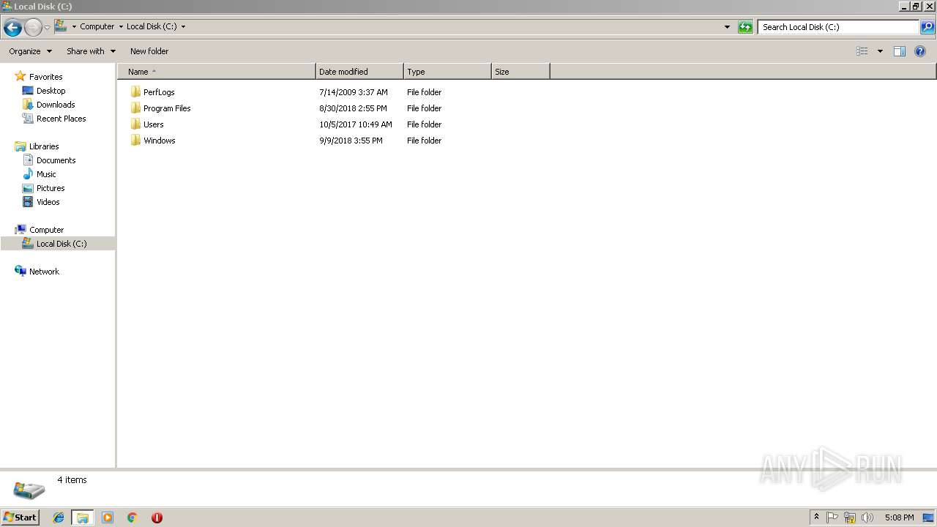Toggle the preview pane
Viewport: 937px width, 527px height.
point(900,51)
